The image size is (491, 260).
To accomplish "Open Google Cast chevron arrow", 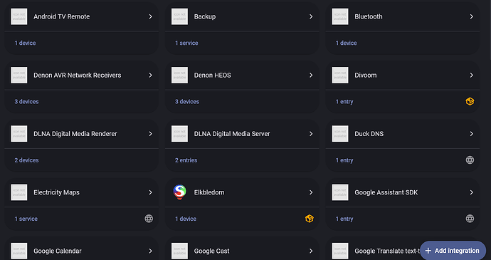I will (x=311, y=251).
